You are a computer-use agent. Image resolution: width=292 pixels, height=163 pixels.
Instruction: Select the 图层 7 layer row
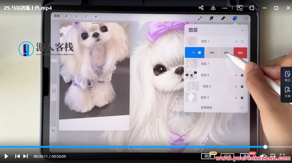[x=216, y=64]
